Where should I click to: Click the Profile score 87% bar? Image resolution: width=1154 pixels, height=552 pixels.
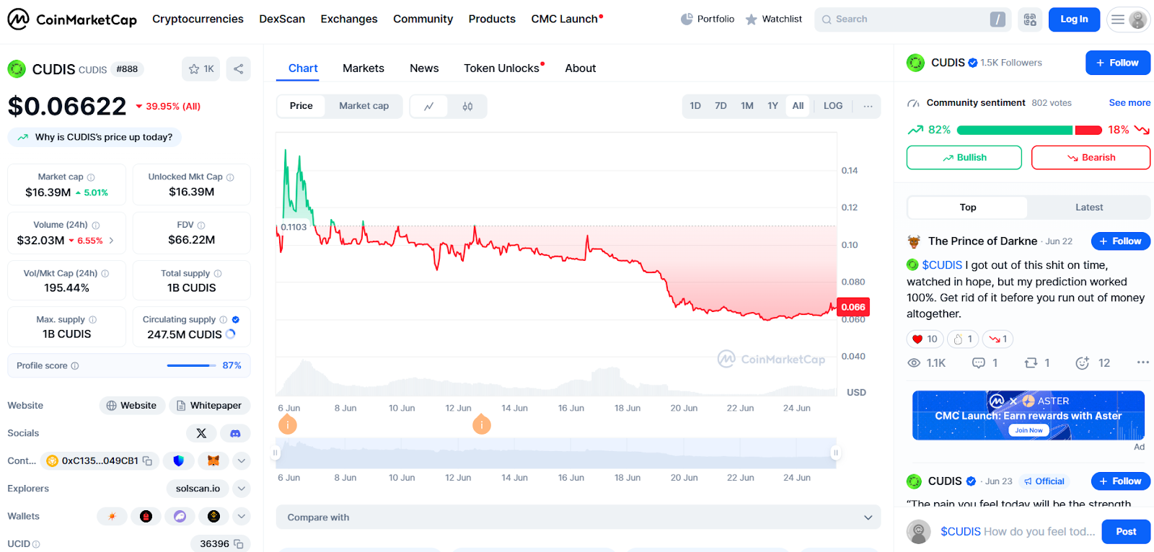click(x=129, y=365)
